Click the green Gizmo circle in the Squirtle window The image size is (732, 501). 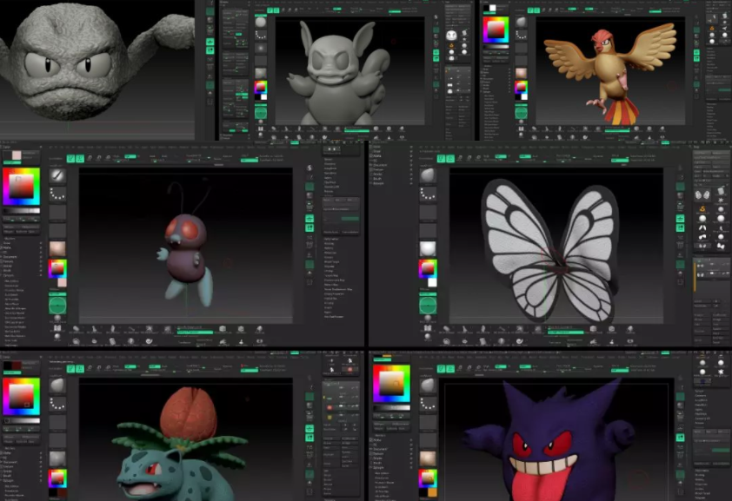261,112
